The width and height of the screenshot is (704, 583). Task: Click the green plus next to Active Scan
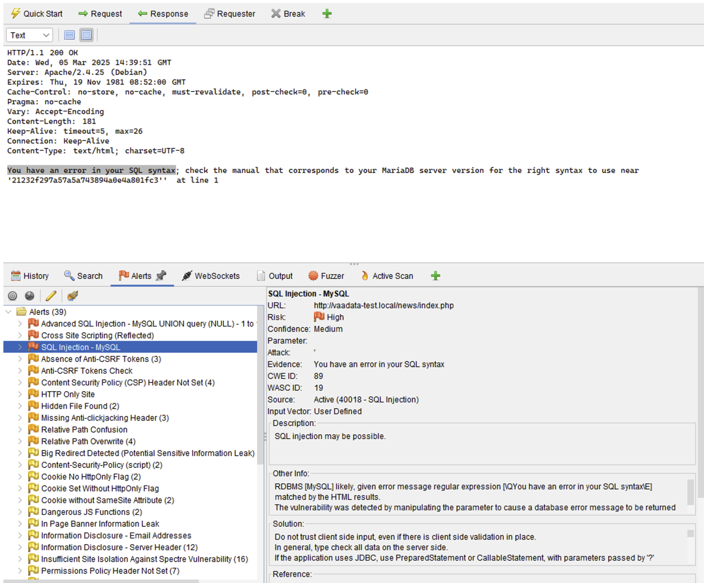tap(435, 276)
